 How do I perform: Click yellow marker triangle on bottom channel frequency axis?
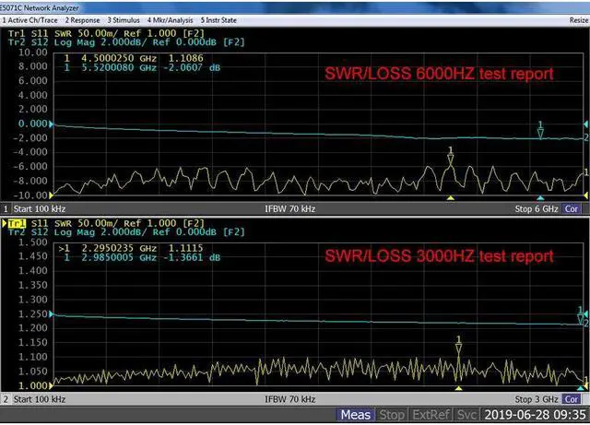458,389
